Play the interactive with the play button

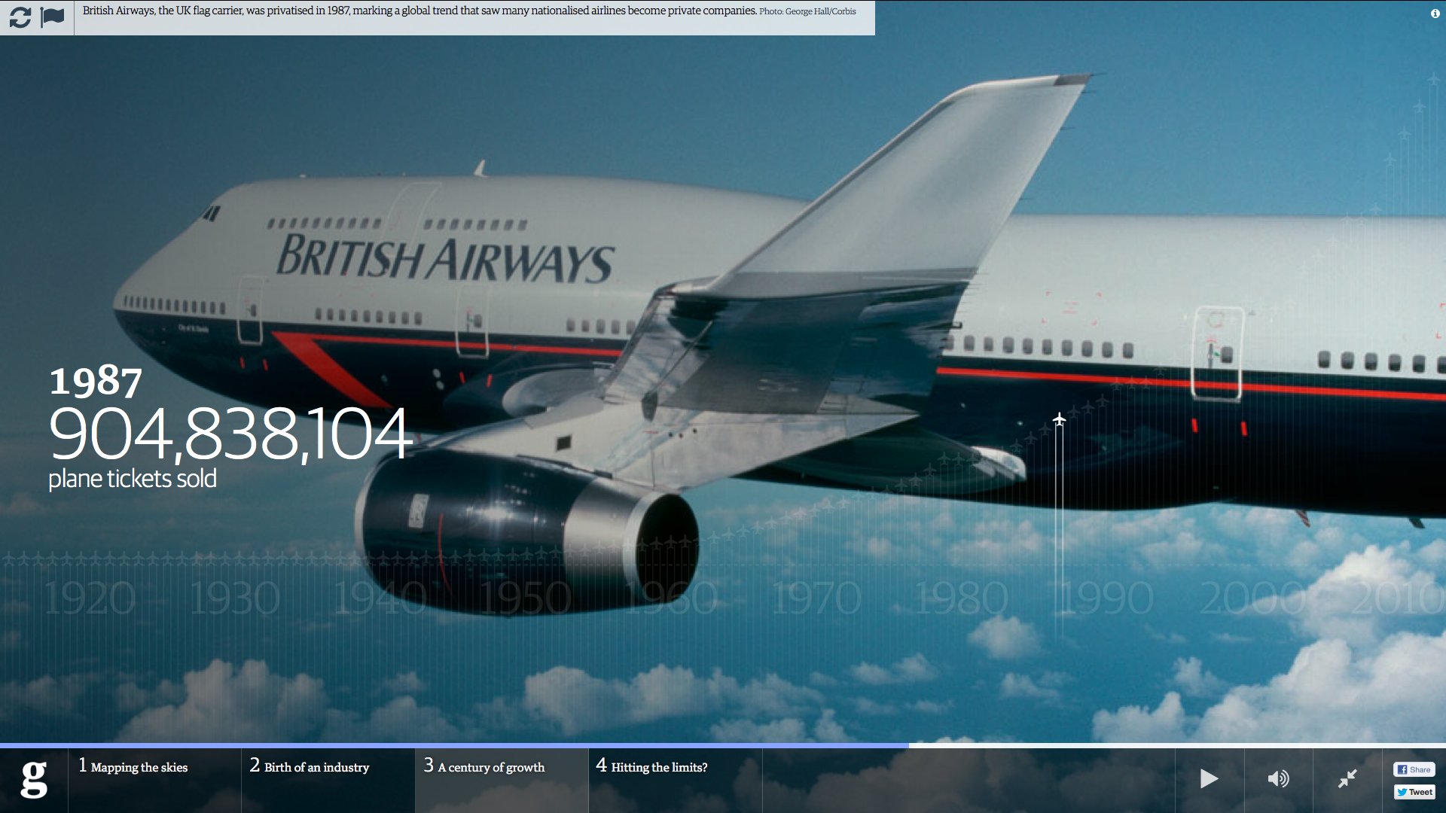(1209, 779)
